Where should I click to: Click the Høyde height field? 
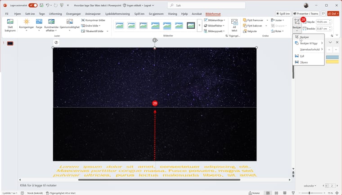322,22
